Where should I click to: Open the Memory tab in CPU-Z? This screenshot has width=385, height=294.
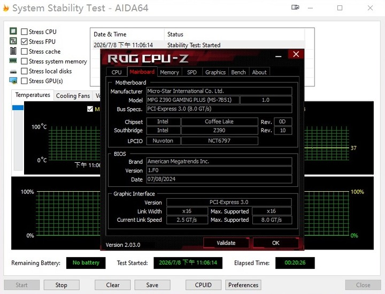tap(170, 72)
